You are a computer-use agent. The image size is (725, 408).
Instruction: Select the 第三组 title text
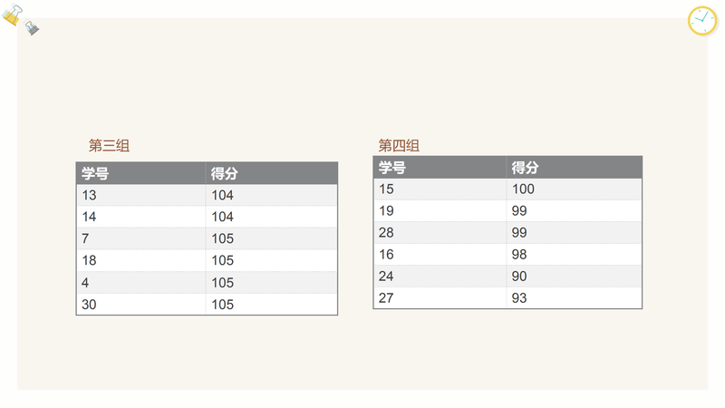109,146
